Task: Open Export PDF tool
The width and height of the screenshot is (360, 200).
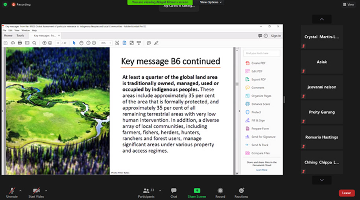Action: click(x=255, y=80)
